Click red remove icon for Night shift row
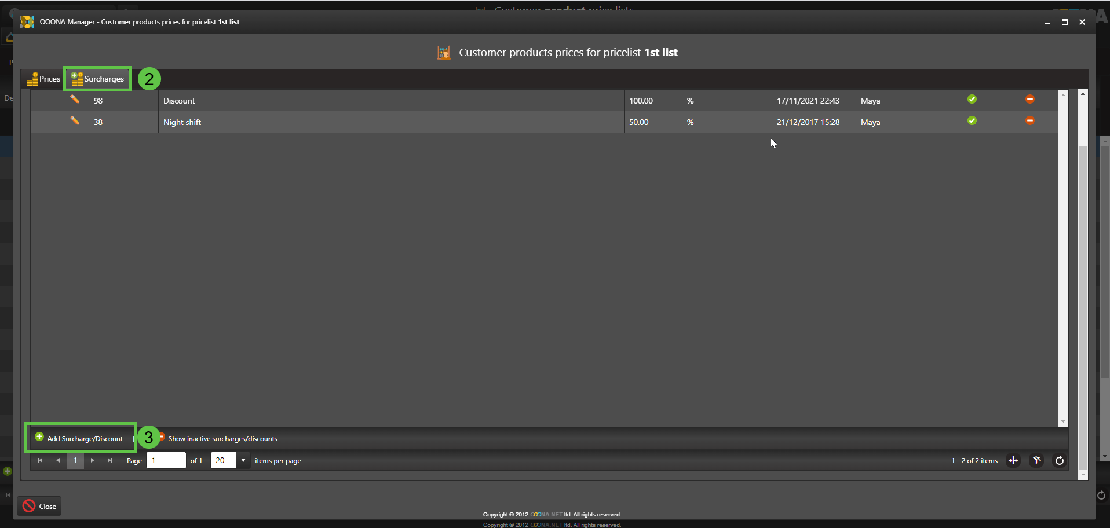 pos(1029,121)
